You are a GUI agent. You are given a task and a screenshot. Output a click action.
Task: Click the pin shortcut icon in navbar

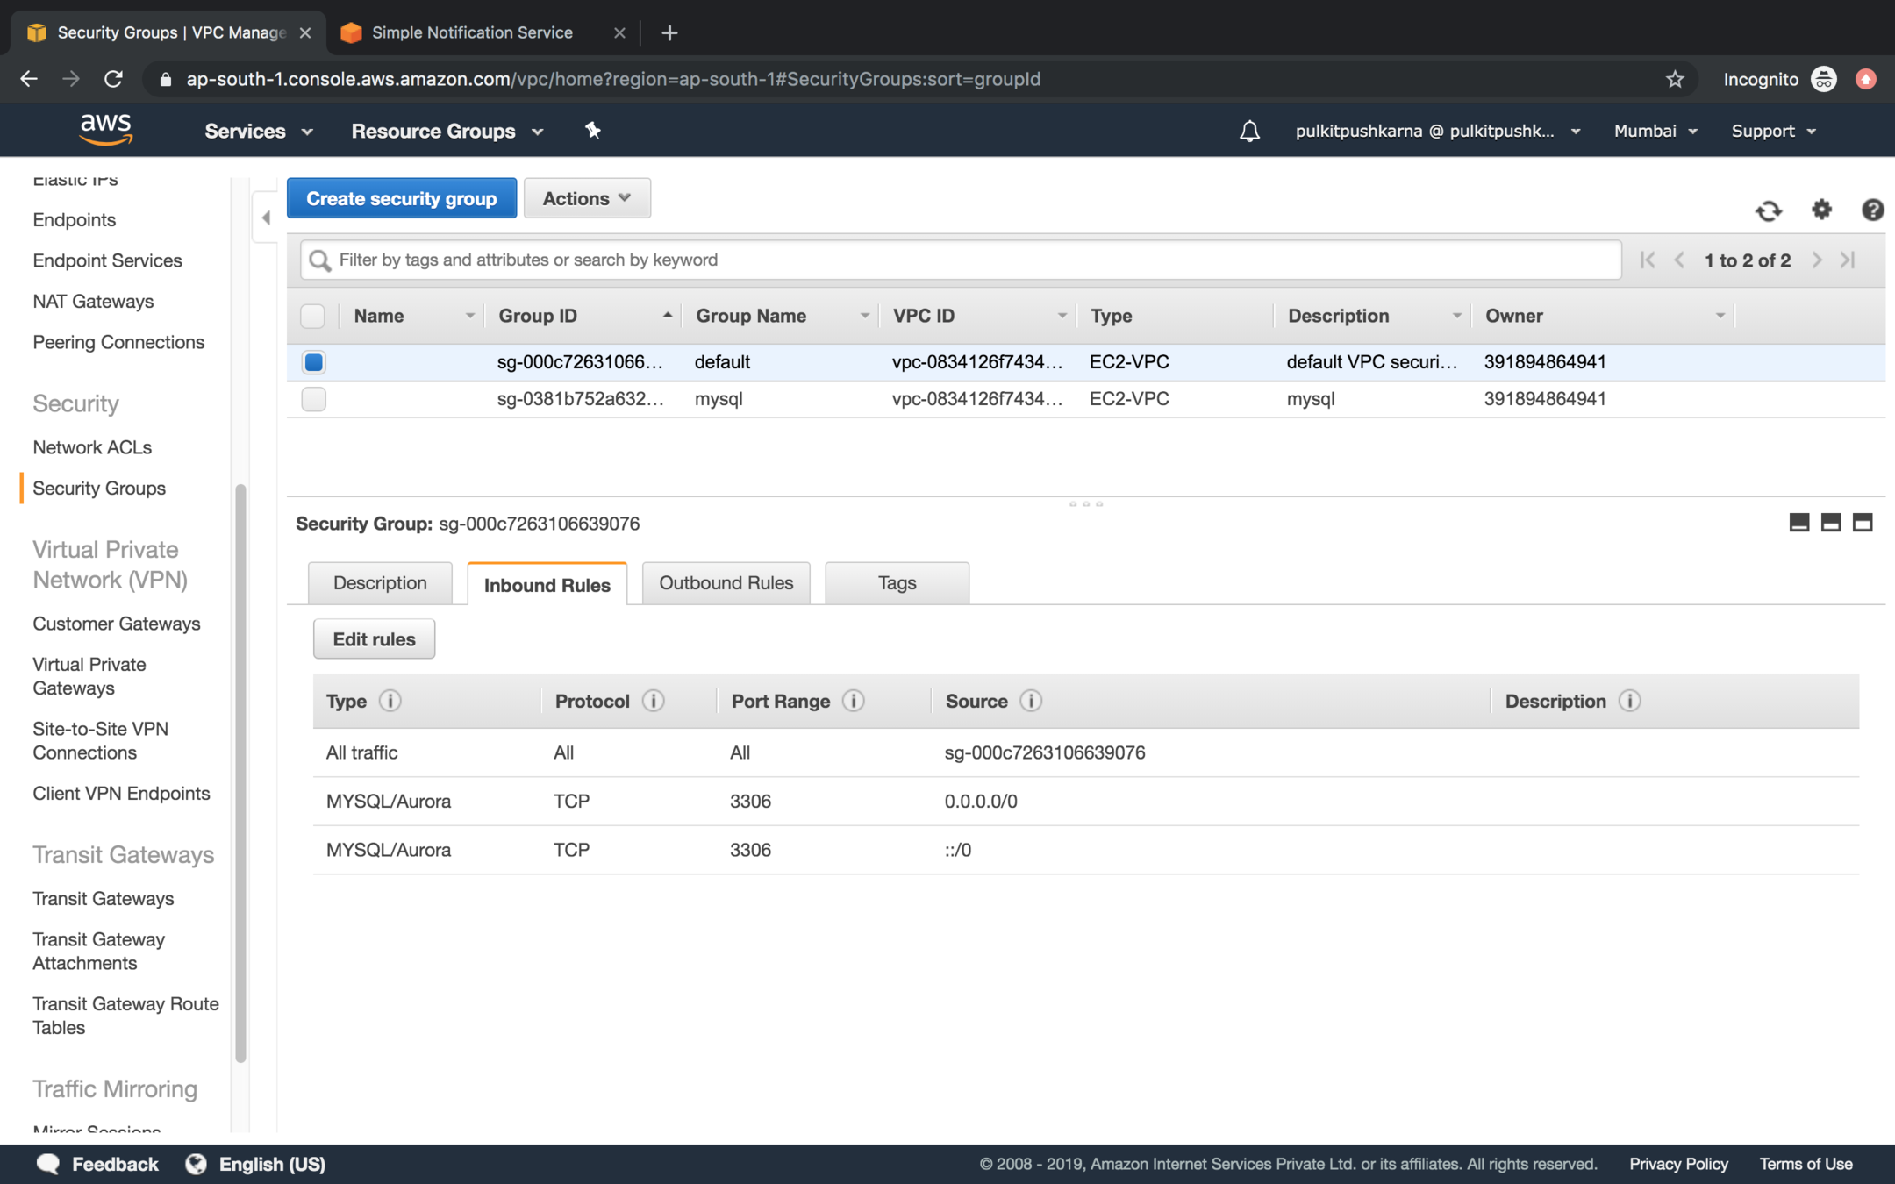click(x=593, y=131)
